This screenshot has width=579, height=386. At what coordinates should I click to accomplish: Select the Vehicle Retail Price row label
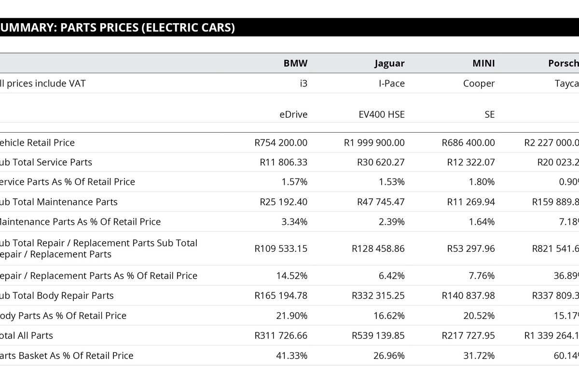point(38,143)
